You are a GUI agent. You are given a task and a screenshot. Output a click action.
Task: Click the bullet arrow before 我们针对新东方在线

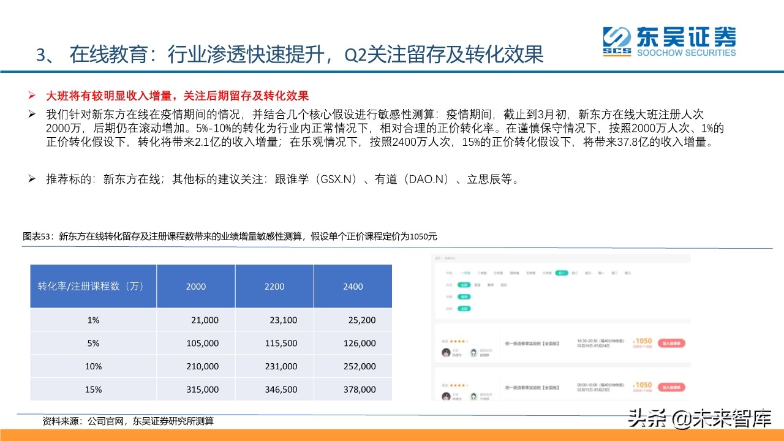click(x=32, y=115)
